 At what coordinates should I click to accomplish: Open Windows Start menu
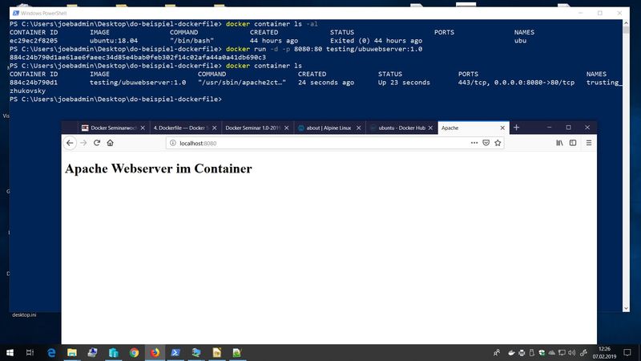(10, 352)
